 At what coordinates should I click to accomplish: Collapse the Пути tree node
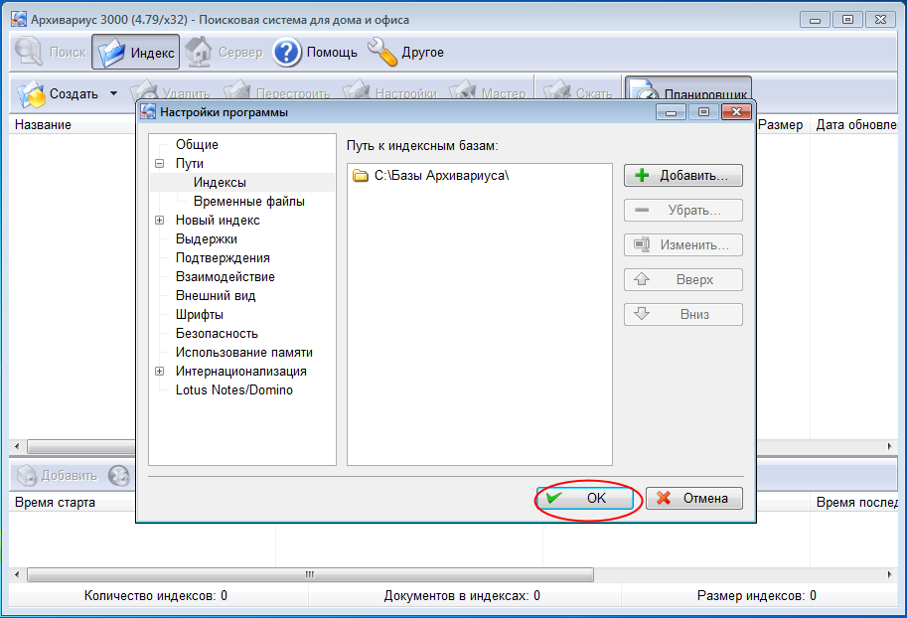(160, 163)
